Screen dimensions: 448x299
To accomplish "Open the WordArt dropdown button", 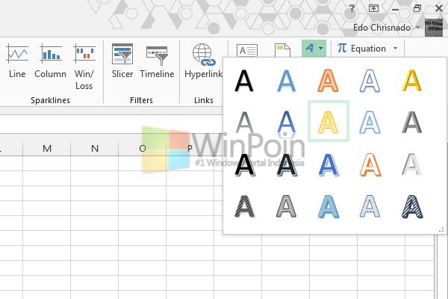I will pyautogui.click(x=314, y=49).
